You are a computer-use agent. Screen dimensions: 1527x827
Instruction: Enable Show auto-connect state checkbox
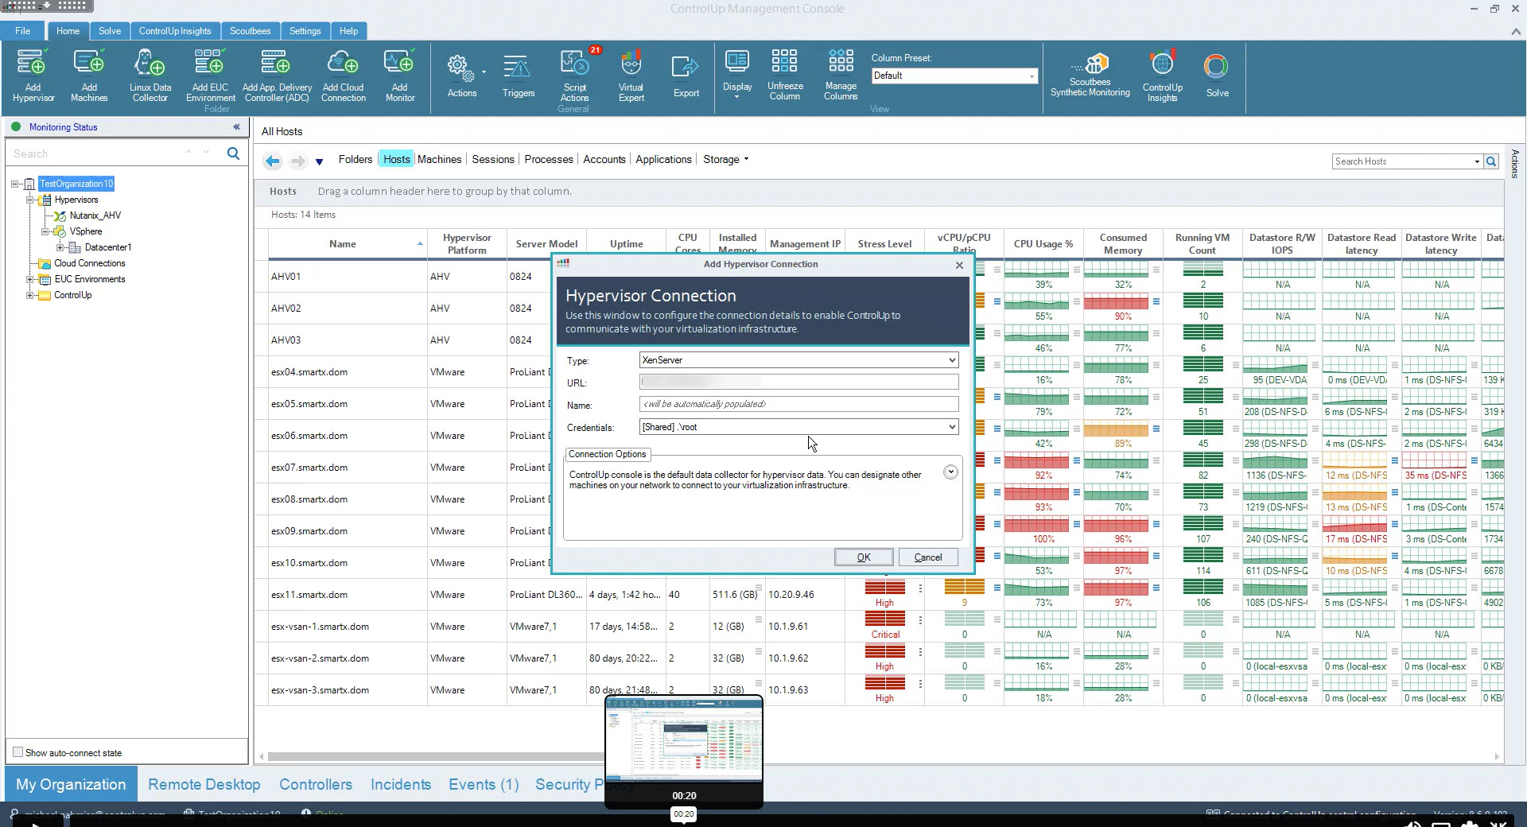tap(18, 752)
